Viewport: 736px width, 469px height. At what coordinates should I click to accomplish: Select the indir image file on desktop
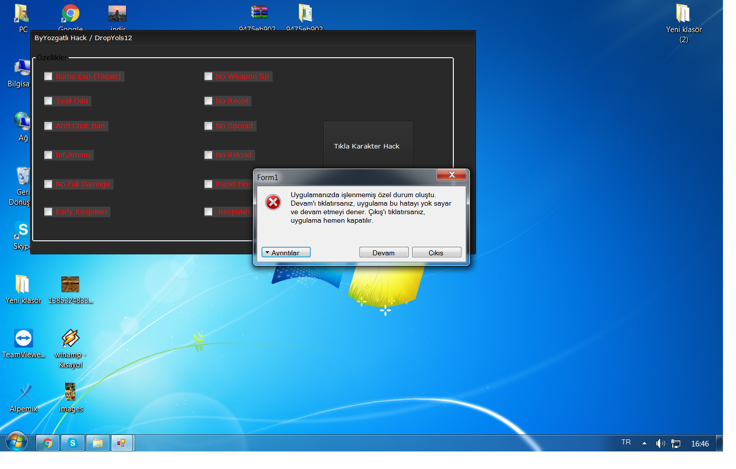(x=117, y=18)
